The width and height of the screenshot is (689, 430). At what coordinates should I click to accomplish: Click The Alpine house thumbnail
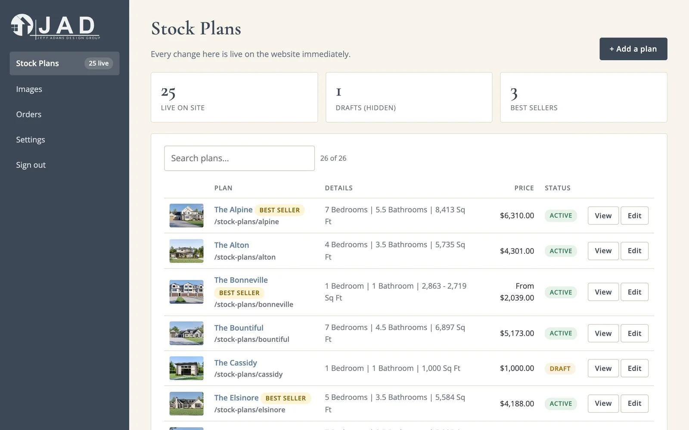click(186, 215)
